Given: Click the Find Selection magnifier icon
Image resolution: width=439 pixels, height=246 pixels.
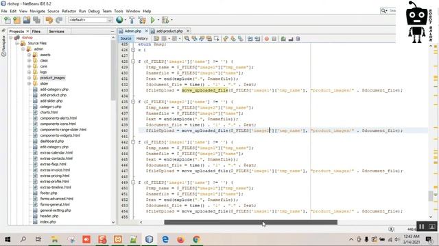Looking at the screenshot, I should point(187,39).
